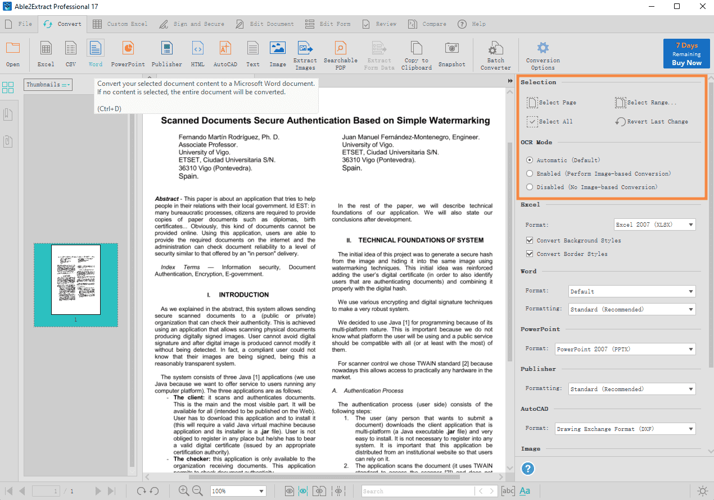714x500 pixels.
Task: Uncheck Convert Background Styles
Action: tap(529, 240)
